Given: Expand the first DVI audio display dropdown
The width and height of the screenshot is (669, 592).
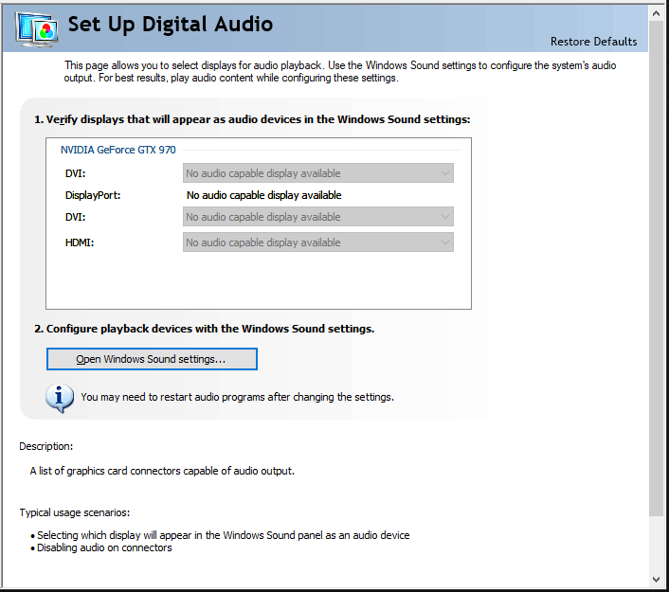Looking at the screenshot, I should (318, 173).
